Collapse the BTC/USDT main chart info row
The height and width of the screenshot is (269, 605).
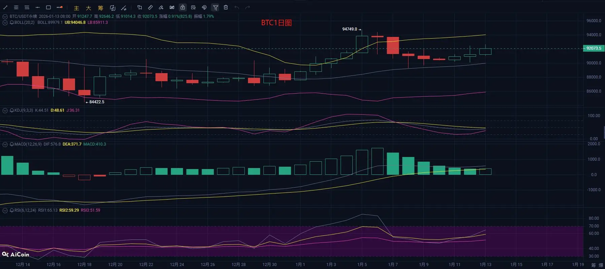(5, 16)
